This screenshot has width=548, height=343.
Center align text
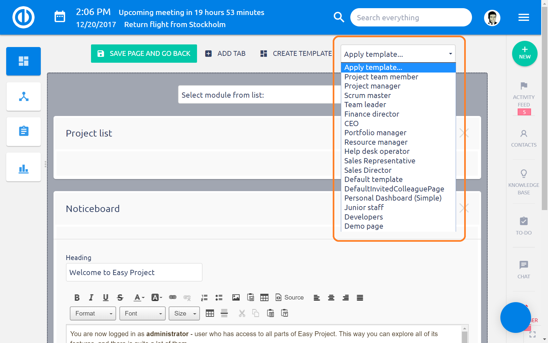pyautogui.click(x=331, y=298)
